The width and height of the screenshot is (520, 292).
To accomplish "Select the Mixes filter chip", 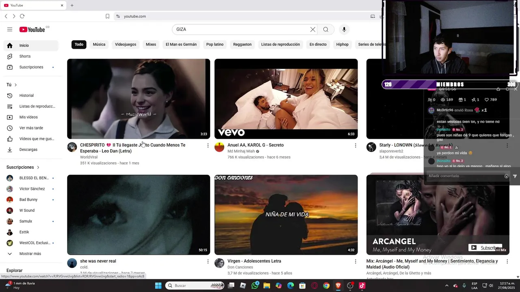I will [151, 45].
